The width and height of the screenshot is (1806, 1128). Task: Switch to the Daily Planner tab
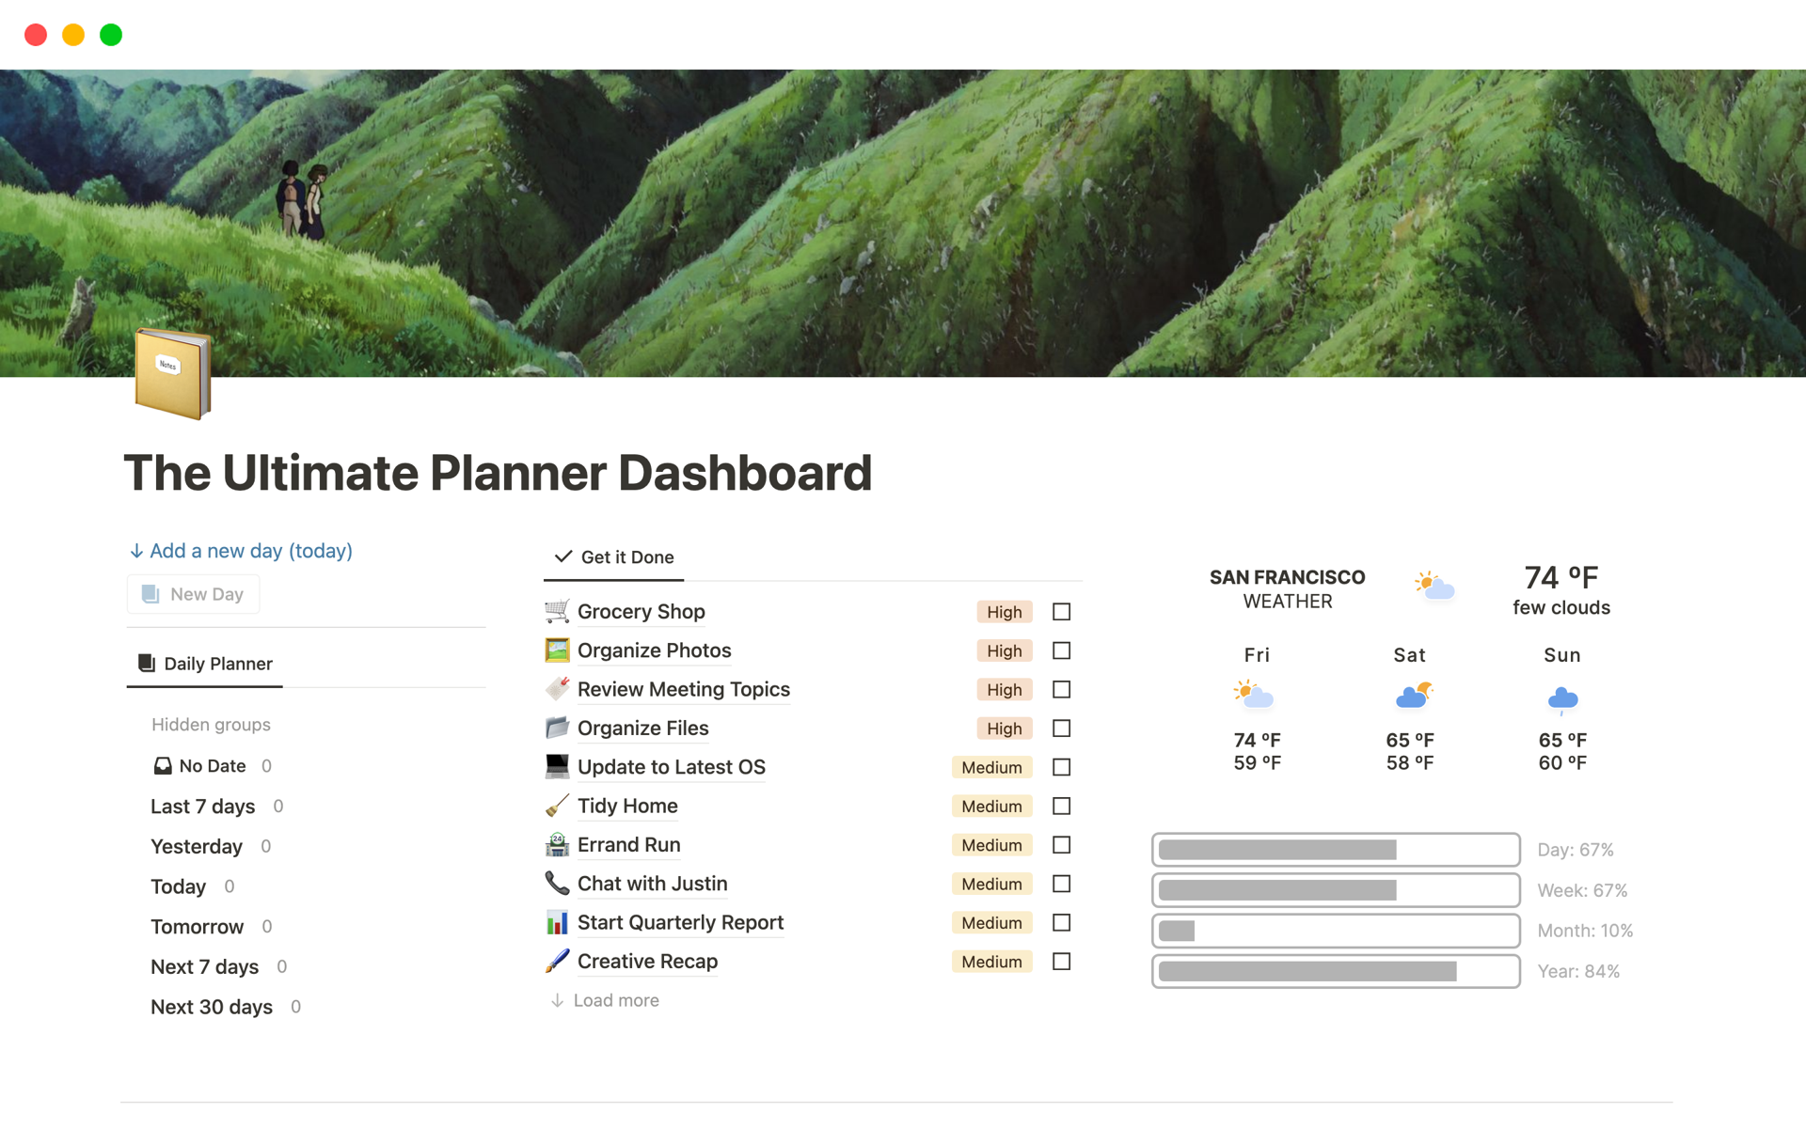pos(205,664)
